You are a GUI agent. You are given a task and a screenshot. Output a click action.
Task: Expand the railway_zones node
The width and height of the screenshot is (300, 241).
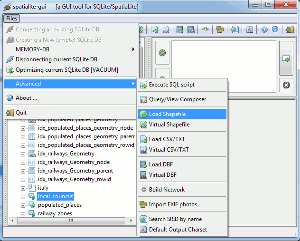(23, 214)
